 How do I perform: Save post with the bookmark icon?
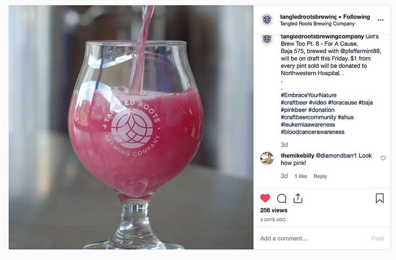click(x=380, y=198)
